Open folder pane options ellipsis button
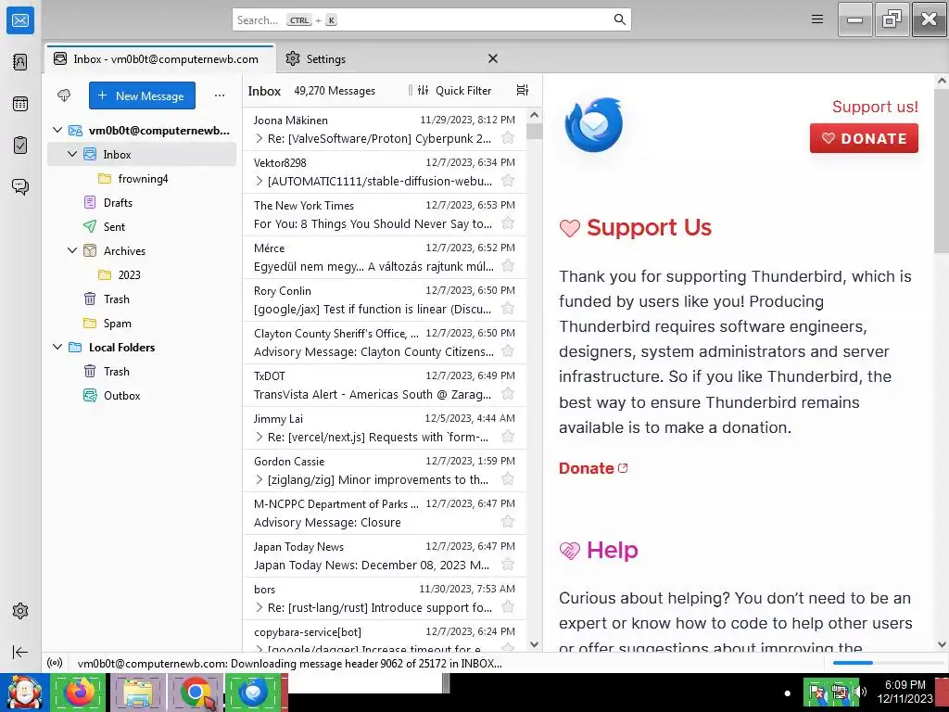This screenshot has height=712, width=949. [220, 95]
